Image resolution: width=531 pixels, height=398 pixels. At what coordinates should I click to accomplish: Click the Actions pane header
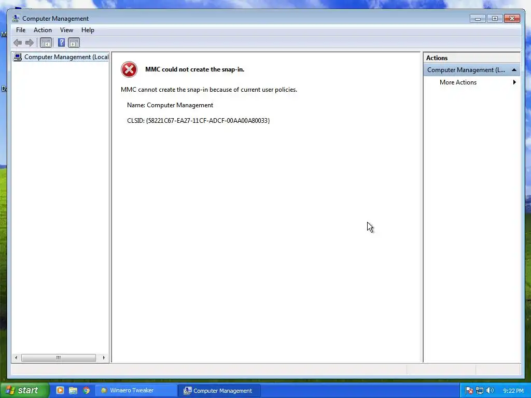pos(472,58)
